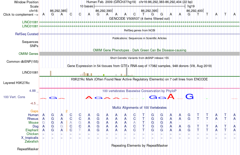Open 'Multiz Alignments of 100 Vertebrates' title
The height and width of the screenshot is (155, 240).
click(139, 107)
